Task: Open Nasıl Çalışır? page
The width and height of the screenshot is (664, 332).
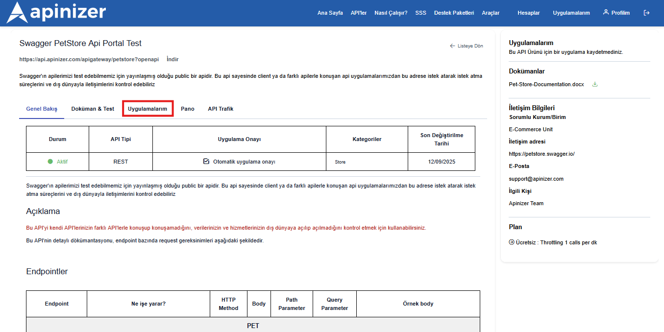Action: [391, 13]
